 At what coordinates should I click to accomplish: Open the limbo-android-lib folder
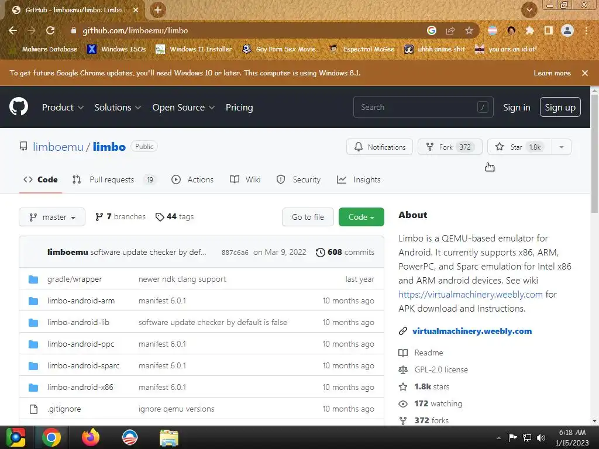point(78,322)
